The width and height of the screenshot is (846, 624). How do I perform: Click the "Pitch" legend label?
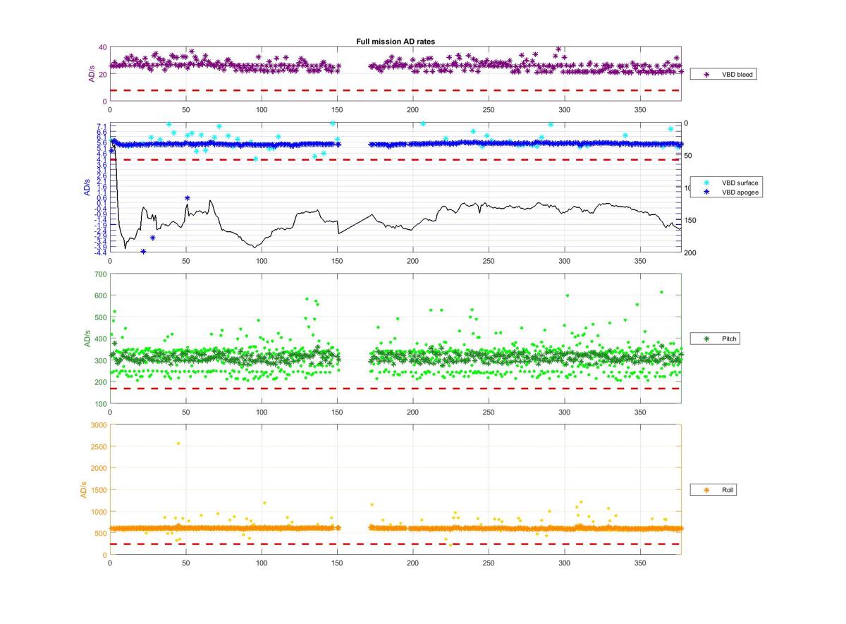730,339
